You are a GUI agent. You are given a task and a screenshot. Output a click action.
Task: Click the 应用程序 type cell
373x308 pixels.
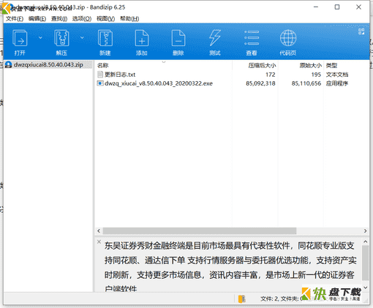(x=337, y=83)
